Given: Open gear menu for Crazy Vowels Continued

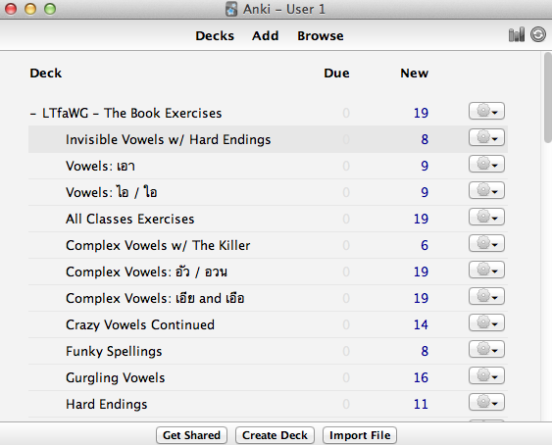Looking at the screenshot, I should pos(486,322).
